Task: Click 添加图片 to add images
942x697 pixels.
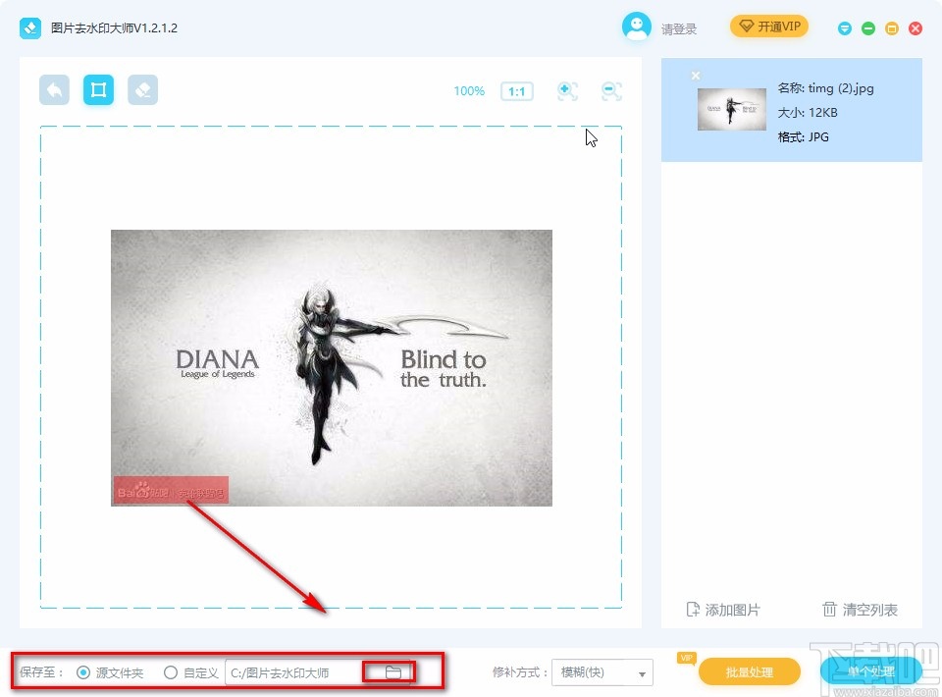Action: pos(723,610)
